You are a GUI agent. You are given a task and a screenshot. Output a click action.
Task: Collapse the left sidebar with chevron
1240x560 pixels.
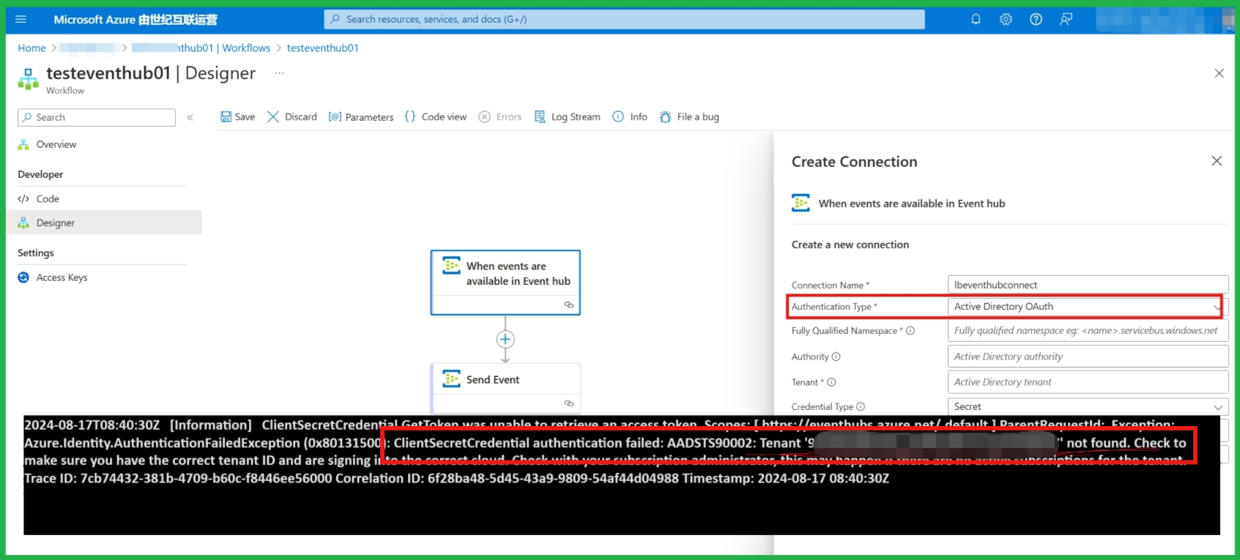pos(190,117)
